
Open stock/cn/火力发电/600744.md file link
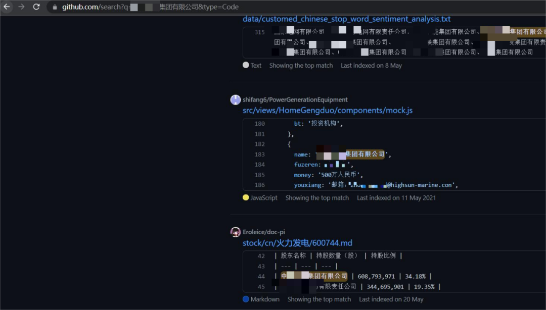point(297,243)
